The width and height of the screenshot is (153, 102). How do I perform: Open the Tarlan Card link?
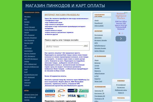(98, 81)
